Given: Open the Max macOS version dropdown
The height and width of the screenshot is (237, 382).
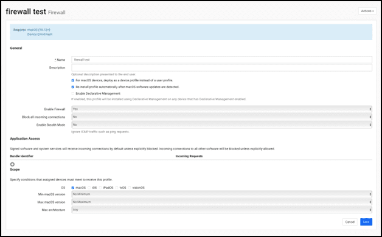Looking at the screenshot, I should [221, 202].
